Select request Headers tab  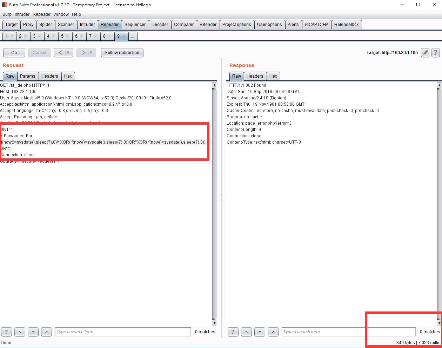(x=50, y=76)
